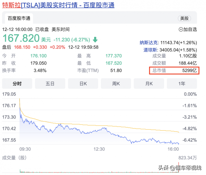
Task: Click the 179.05 y-axis price label
Action: coord(9,94)
